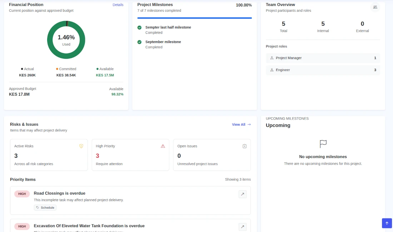Click the HIGH badge on Excavation item
The height and width of the screenshot is (232, 393).
click(x=22, y=226)
